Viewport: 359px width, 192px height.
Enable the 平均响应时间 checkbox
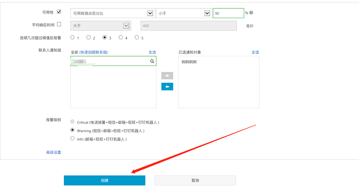[59, 24]
